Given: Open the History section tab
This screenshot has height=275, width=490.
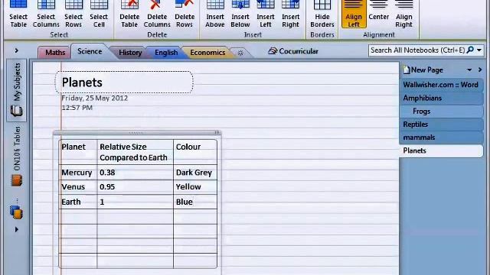Looking at the screenshot, I should (x=130, y=53).
